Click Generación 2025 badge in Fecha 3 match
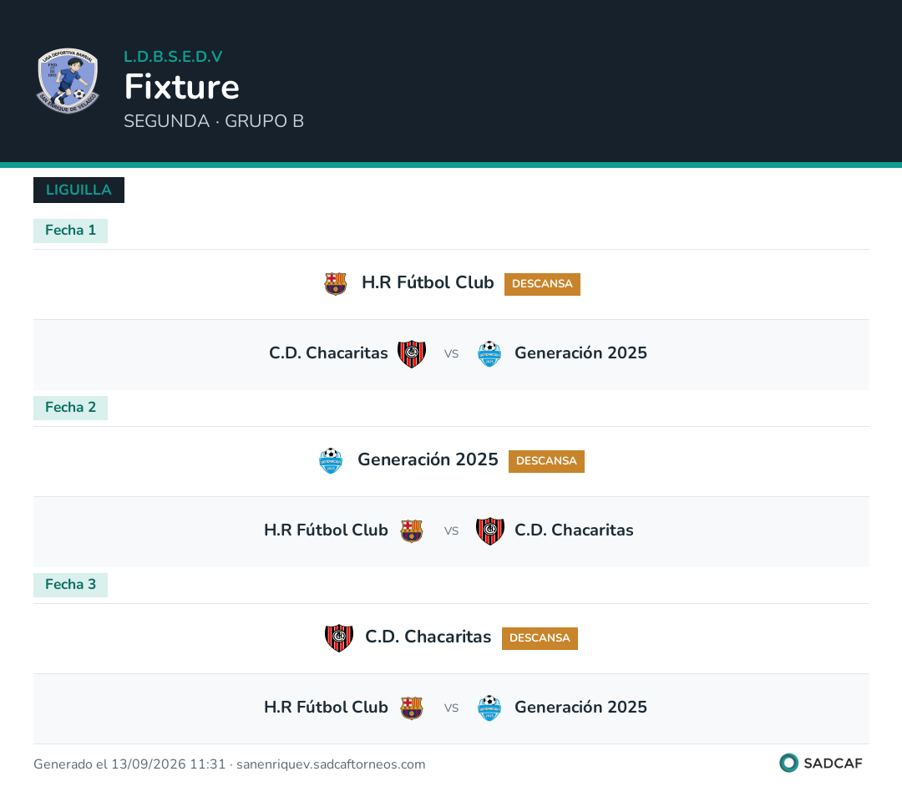This screenshot has height=807, width=902. (x=489, y=708)
